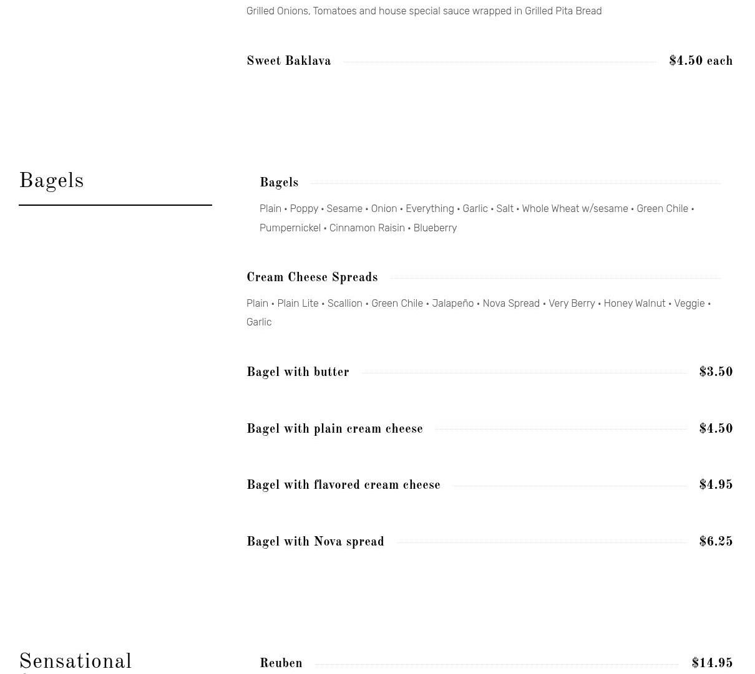Viewport: 755px width, 674px height.
Task: Click the $14.95 Reuben price
Action: 712,663
